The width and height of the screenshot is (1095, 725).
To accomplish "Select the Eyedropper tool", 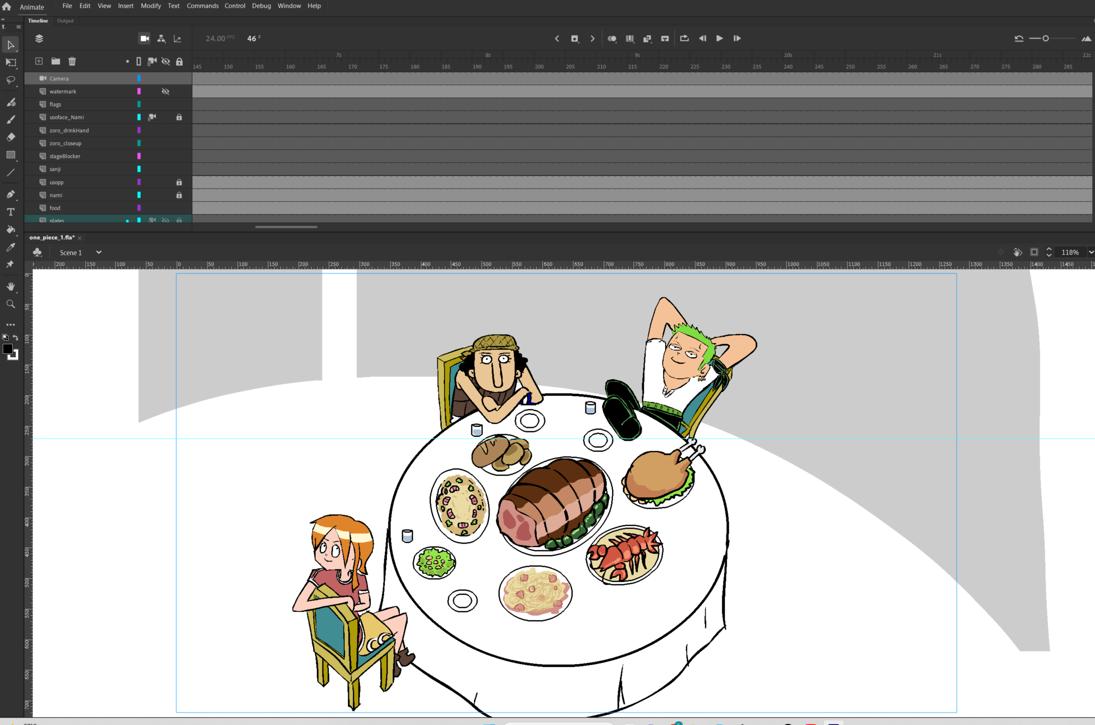I will 10,247.
